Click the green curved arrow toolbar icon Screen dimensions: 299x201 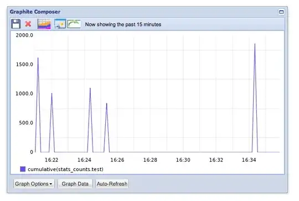point(74,24)
